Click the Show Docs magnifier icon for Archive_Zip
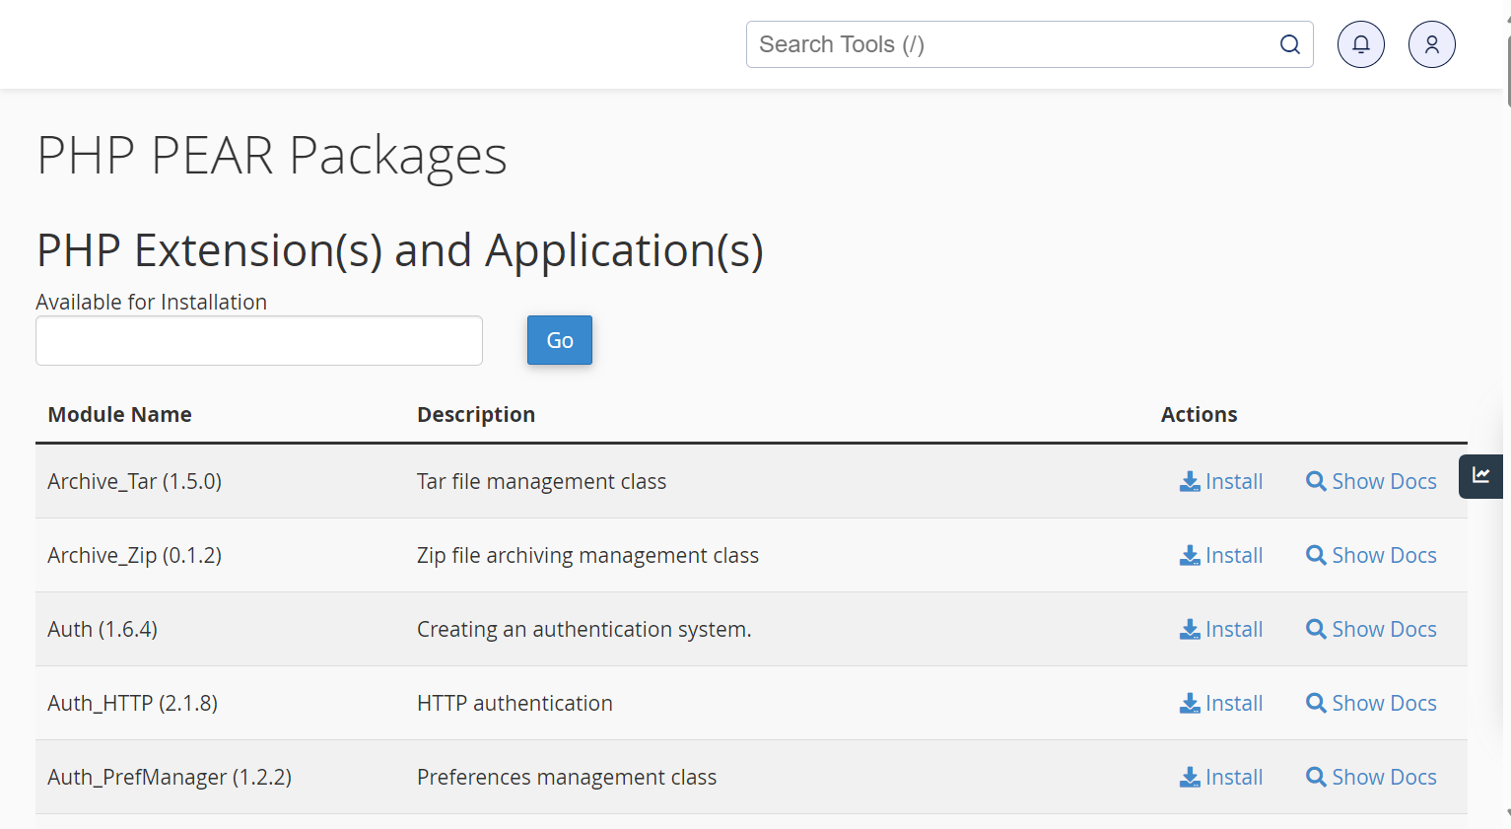1511x829 pixels. pyautogui.click(x=1316, y=555)
